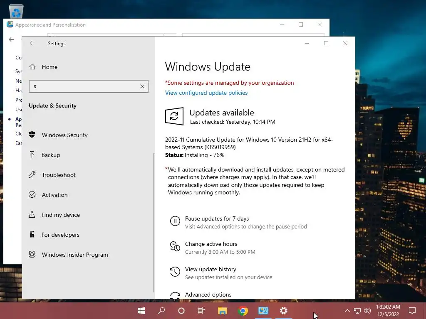The image size is (426, 319).
Task: Click the update history icon
Action: 175,272
